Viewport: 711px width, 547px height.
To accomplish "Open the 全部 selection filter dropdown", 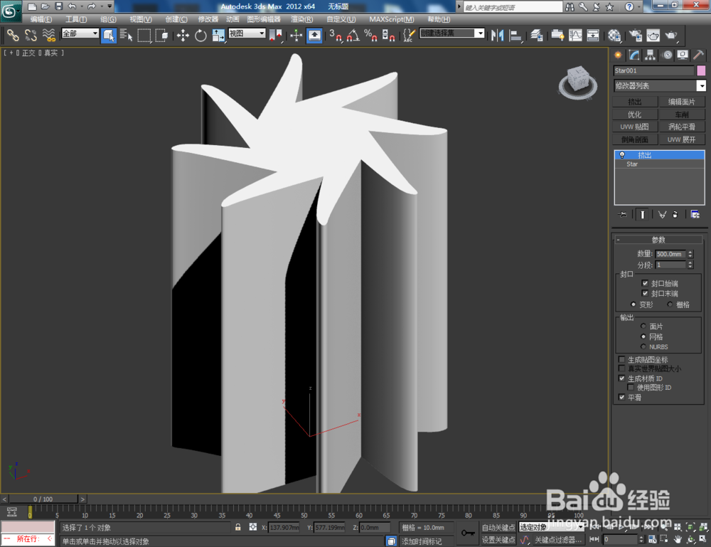I will [95, 33].
